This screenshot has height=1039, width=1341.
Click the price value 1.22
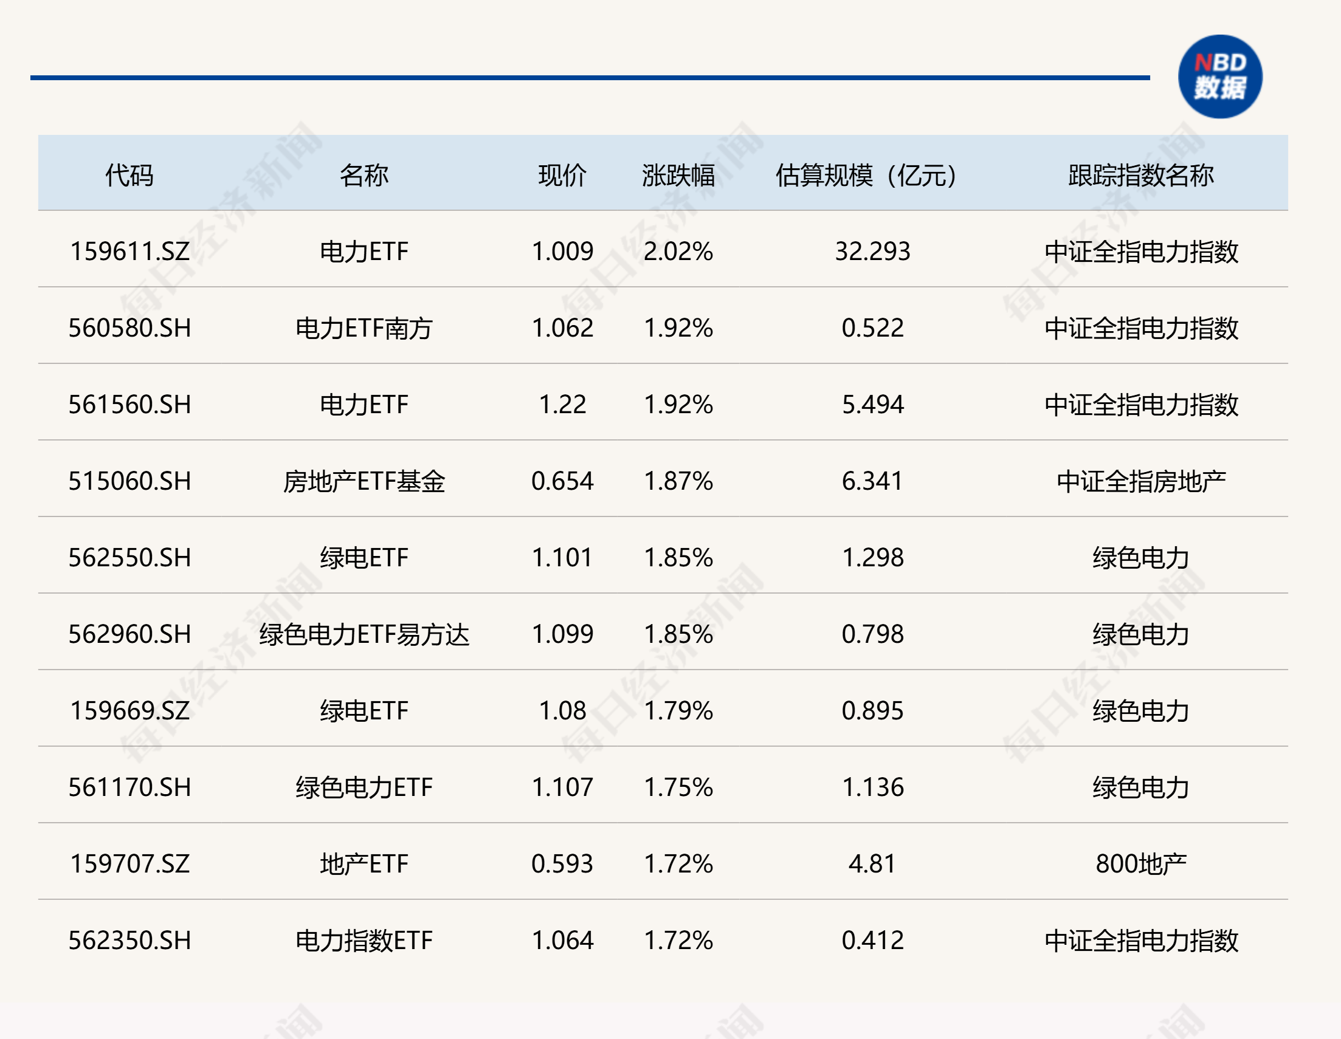(x=562, y=405)
